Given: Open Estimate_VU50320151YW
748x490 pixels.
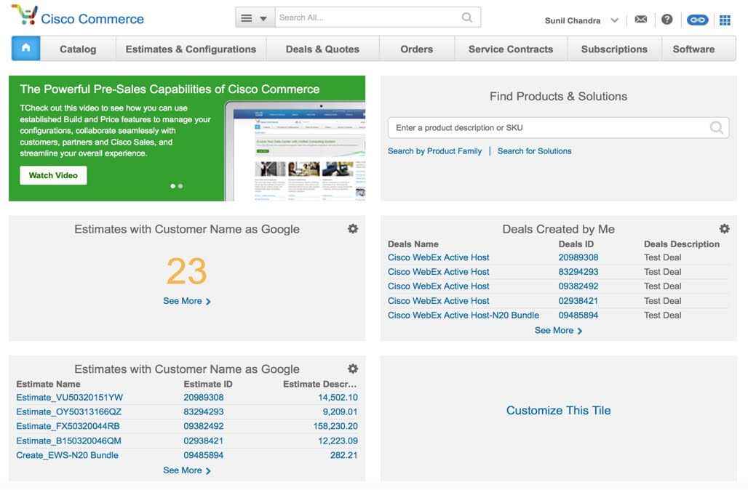Looking at the screenshot, I should 70,398.
